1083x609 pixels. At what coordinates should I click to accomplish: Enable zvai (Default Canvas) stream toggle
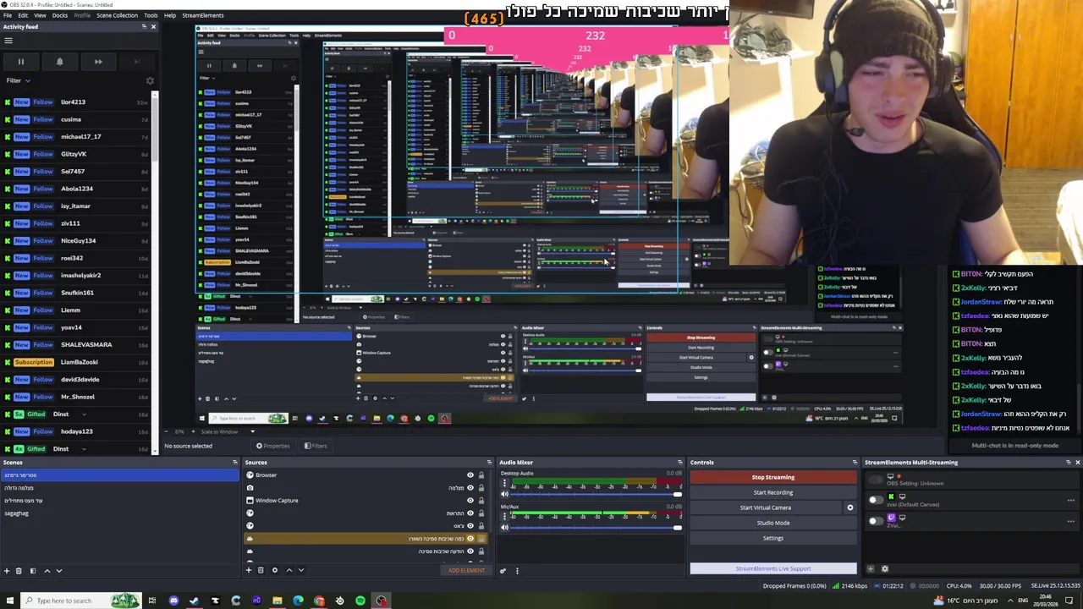pos(875,500)
